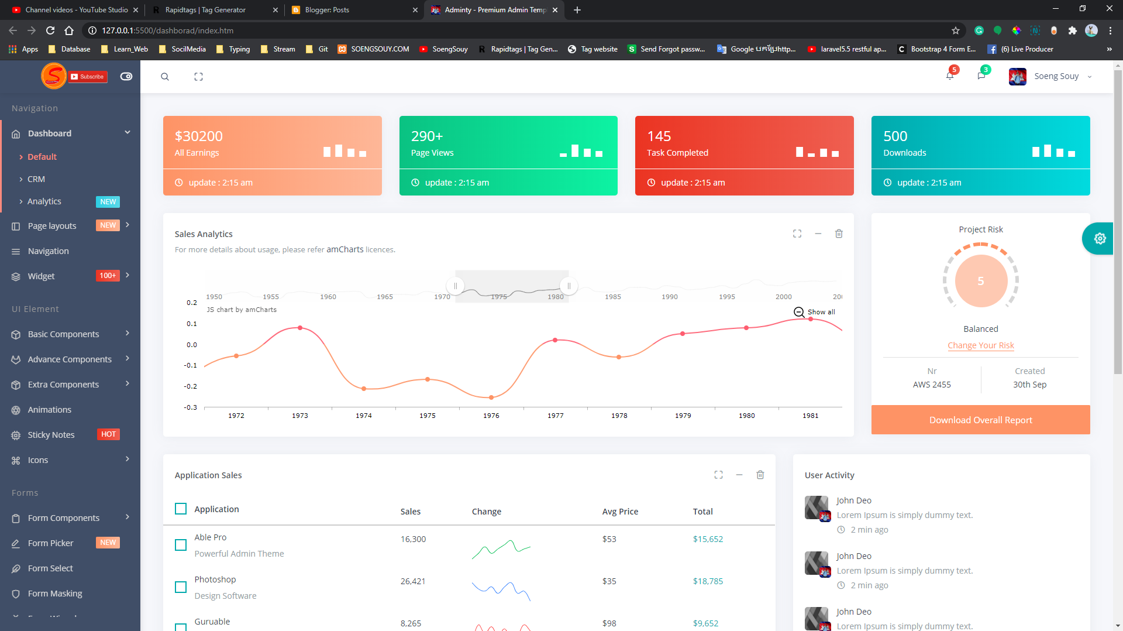Click the selected range in chart scrollbar
This screenshot has height=631, width=1123.
[x=512, y=286]
